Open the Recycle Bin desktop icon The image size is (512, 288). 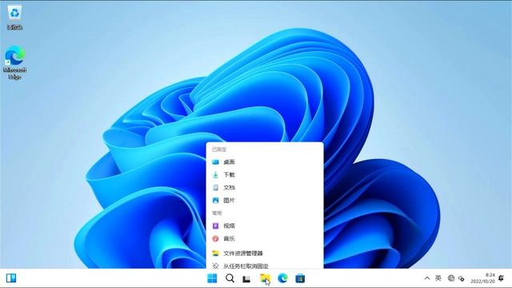(x=14, y=18)
